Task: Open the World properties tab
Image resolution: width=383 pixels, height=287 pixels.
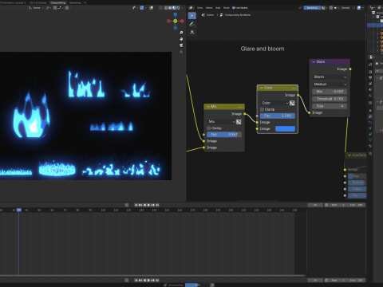Action: [370, 96]
